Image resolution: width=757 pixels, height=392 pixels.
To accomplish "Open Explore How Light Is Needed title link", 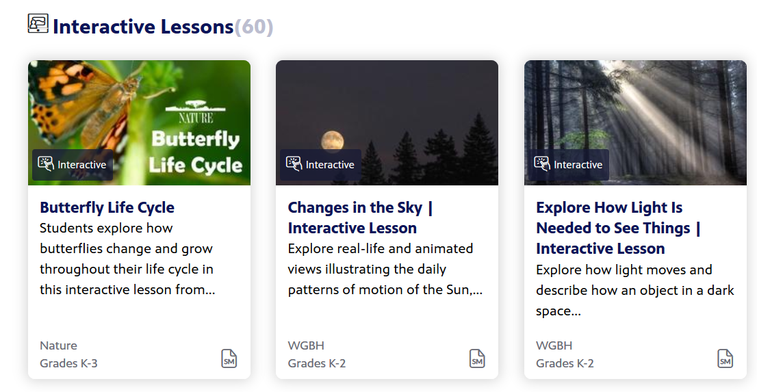I will click(x=618, y=228).
